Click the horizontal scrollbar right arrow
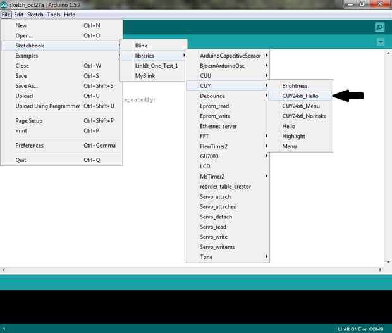 point(380,270)
